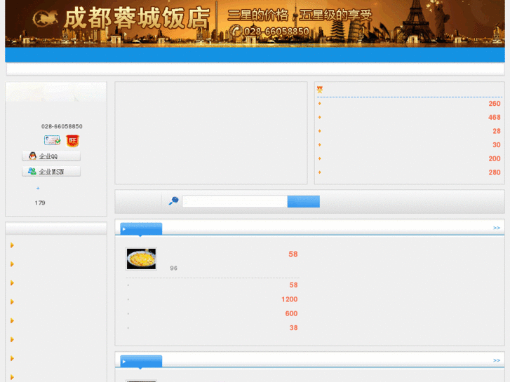Click the magnifier search icon
510x382 pixels.
(174, 200)
